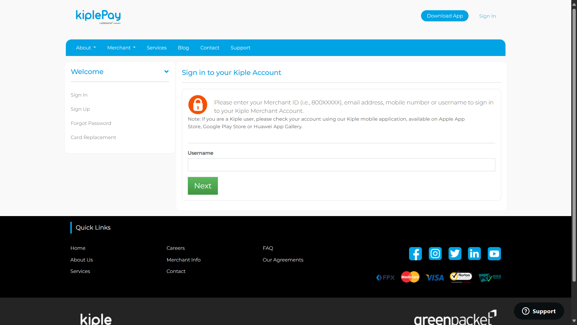Open Careers in Quick Links
Screen dimensions: 577x325
176,248
